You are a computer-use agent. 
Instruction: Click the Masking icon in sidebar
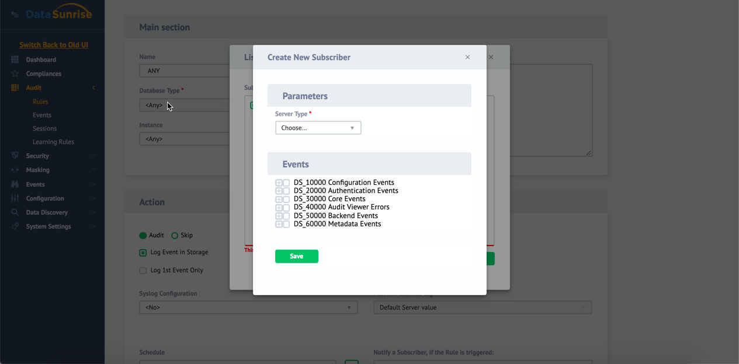[x=15, y=170]
